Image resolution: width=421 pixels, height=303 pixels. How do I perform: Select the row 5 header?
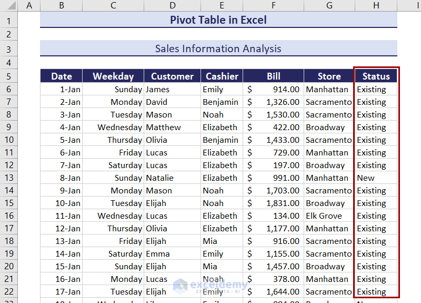pyautogui.click(x=9, y=76)
